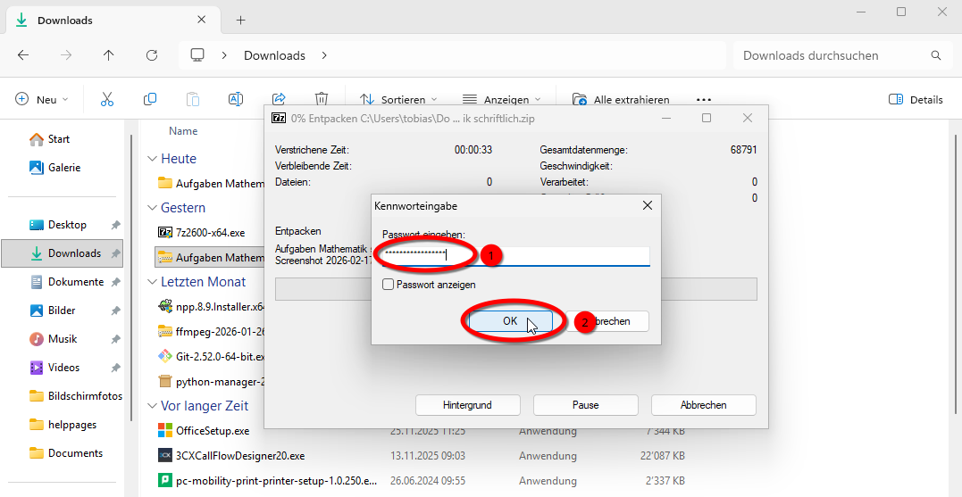Click the Name column header
Viewport: 962px width, 497px height.
pyautogui.click(x=183, y=130)
